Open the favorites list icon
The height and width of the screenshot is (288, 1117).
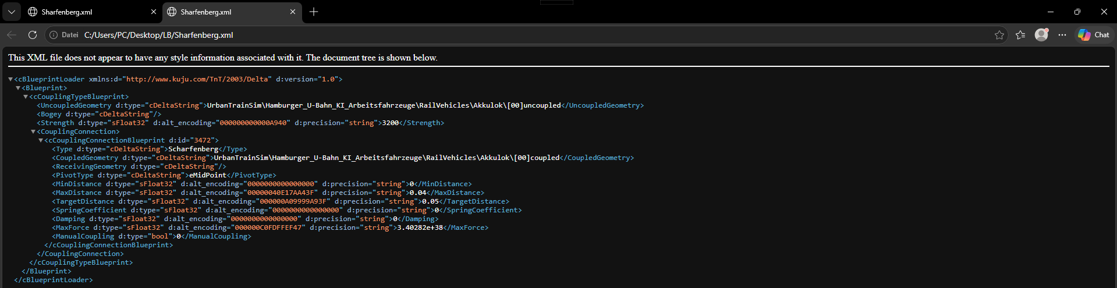1020,35
